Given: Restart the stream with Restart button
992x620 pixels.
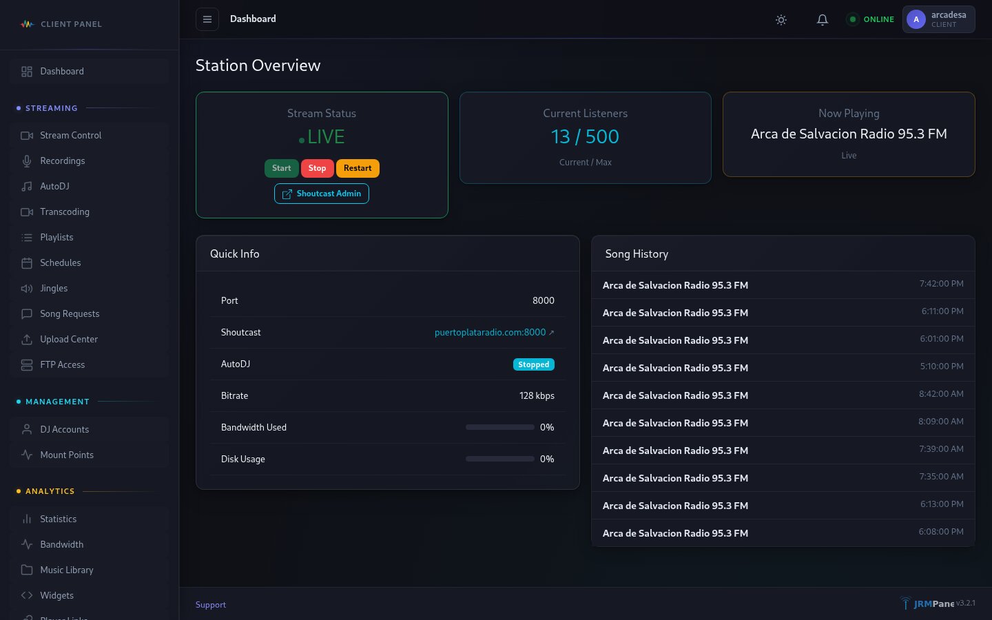Looking at the screenshot, I should 357,168.
